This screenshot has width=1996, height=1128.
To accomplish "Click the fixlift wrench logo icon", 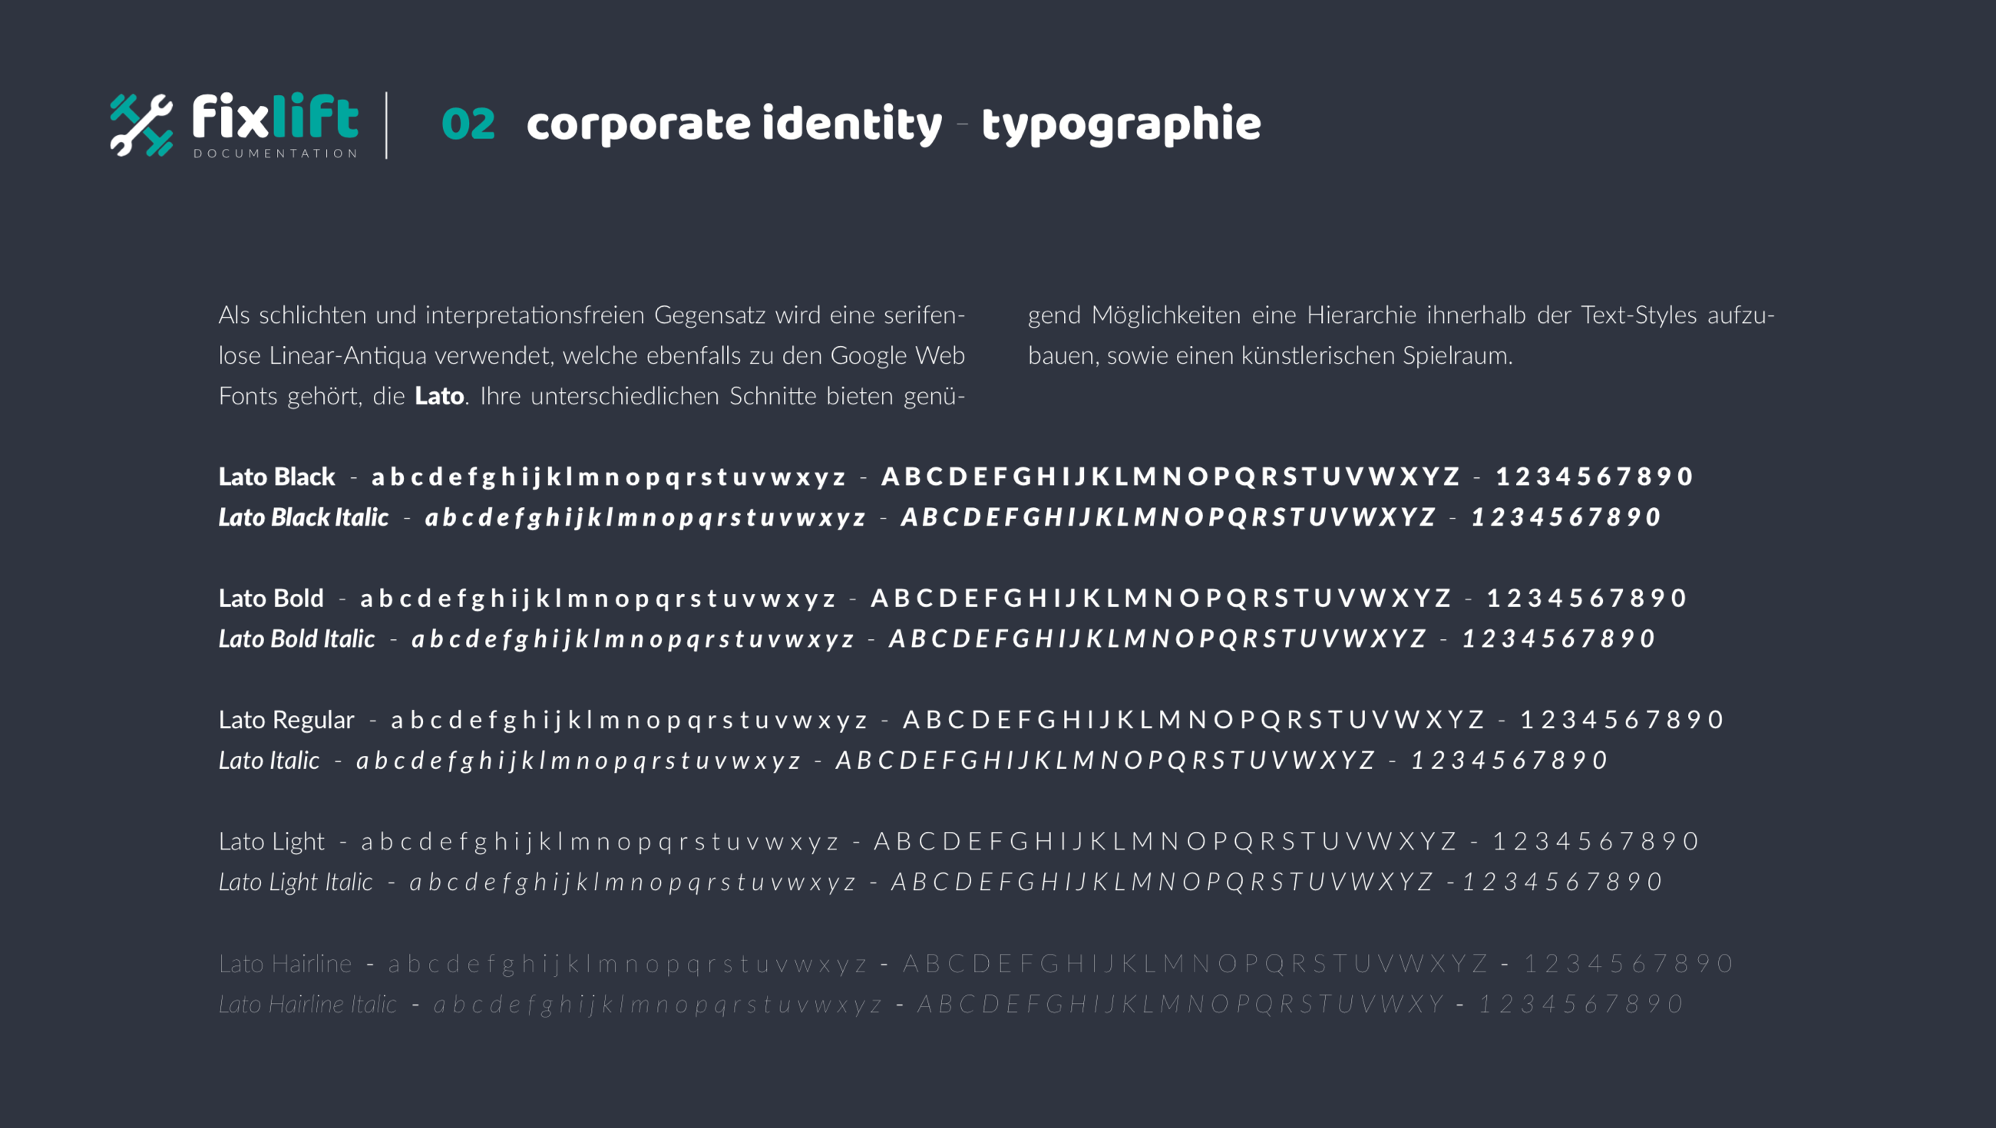I will [141, 125].
